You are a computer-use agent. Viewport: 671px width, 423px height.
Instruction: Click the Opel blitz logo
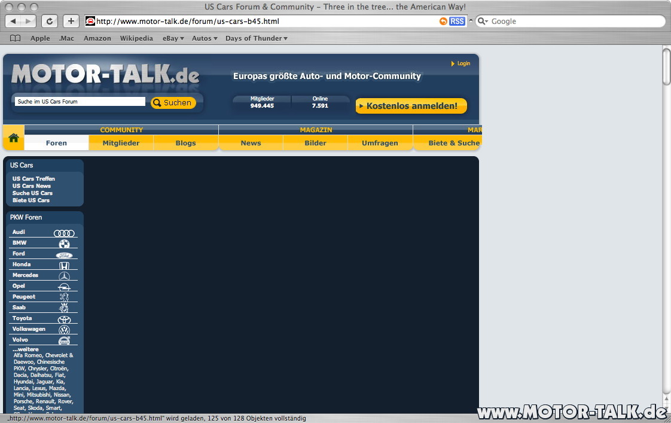tap(64, 287)
